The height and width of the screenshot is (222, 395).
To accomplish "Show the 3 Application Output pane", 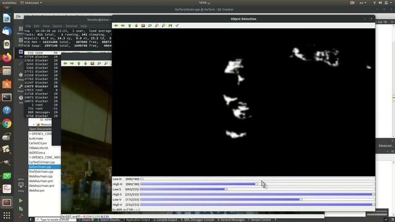I will 136,220.
